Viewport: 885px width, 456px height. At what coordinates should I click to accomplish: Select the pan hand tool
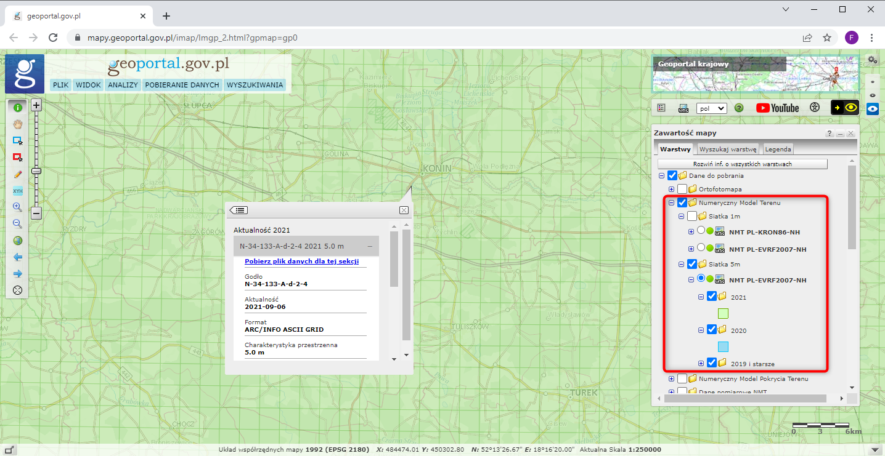point(17,124)
